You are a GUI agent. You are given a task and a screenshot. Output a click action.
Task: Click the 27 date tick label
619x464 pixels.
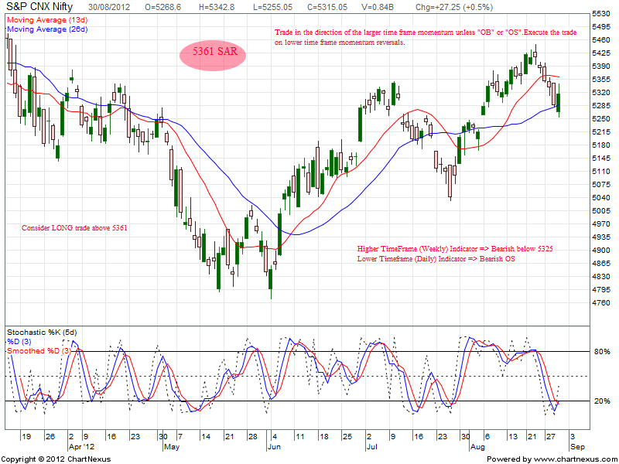[x=550, y=437]
